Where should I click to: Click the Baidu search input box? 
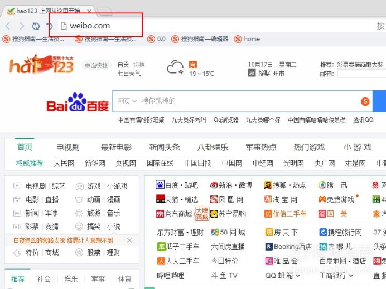243,101
